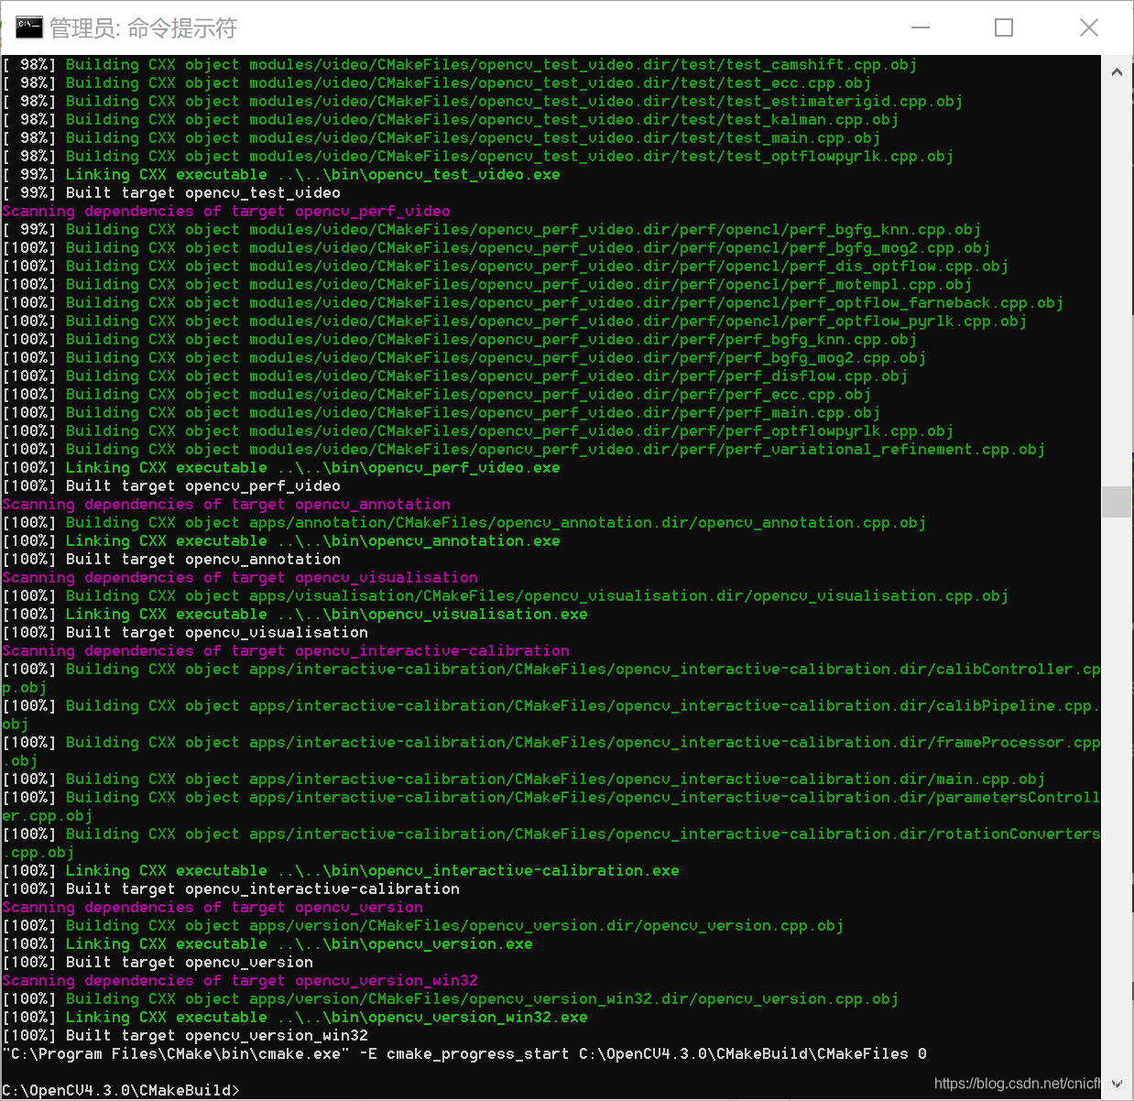Click the line building perf_optflow_farneback.cpp.obj
This screenshot has width=1134, height=1101.
(x=533, y=303)
